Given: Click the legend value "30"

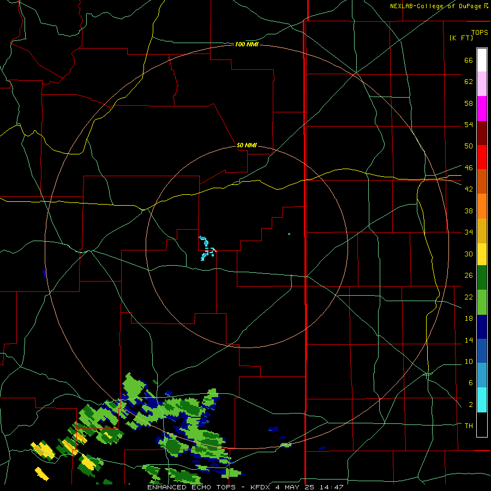Looking at the screenshot, I should pyautogui.click(x=469, y=254).
